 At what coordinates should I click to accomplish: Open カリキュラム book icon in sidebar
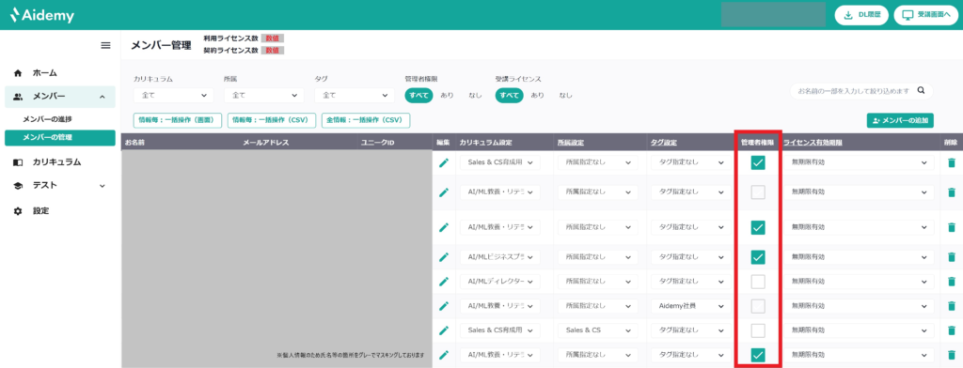[x=18, y=162]
